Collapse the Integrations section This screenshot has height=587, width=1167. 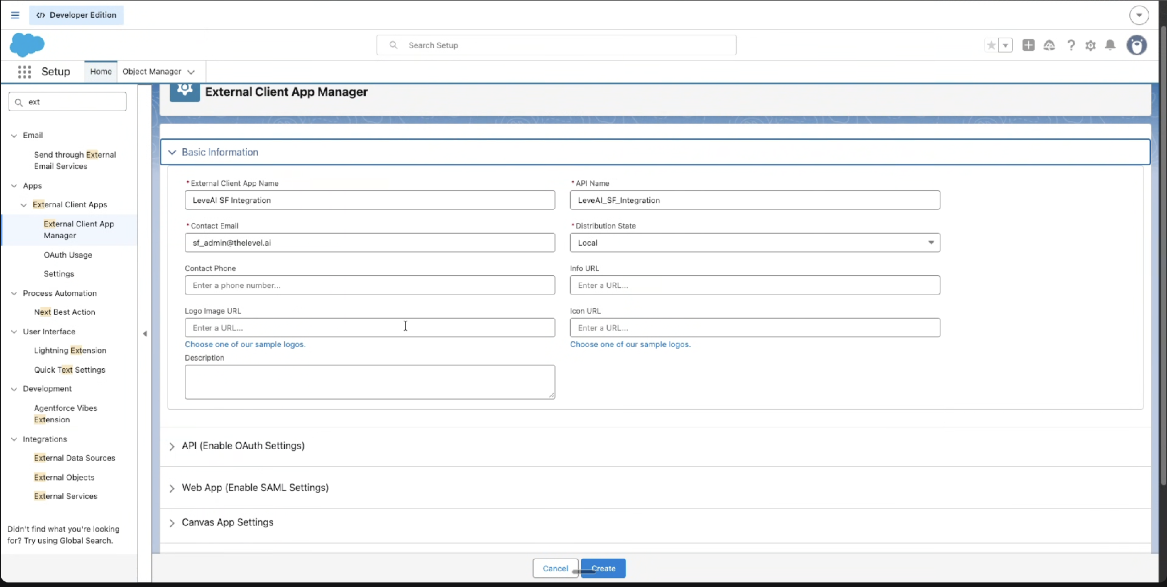point(14,439)
